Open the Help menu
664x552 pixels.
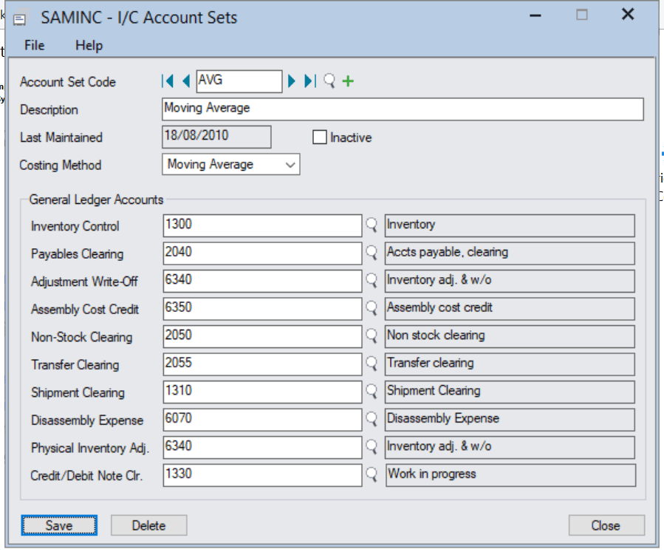(x=89, y=46)
